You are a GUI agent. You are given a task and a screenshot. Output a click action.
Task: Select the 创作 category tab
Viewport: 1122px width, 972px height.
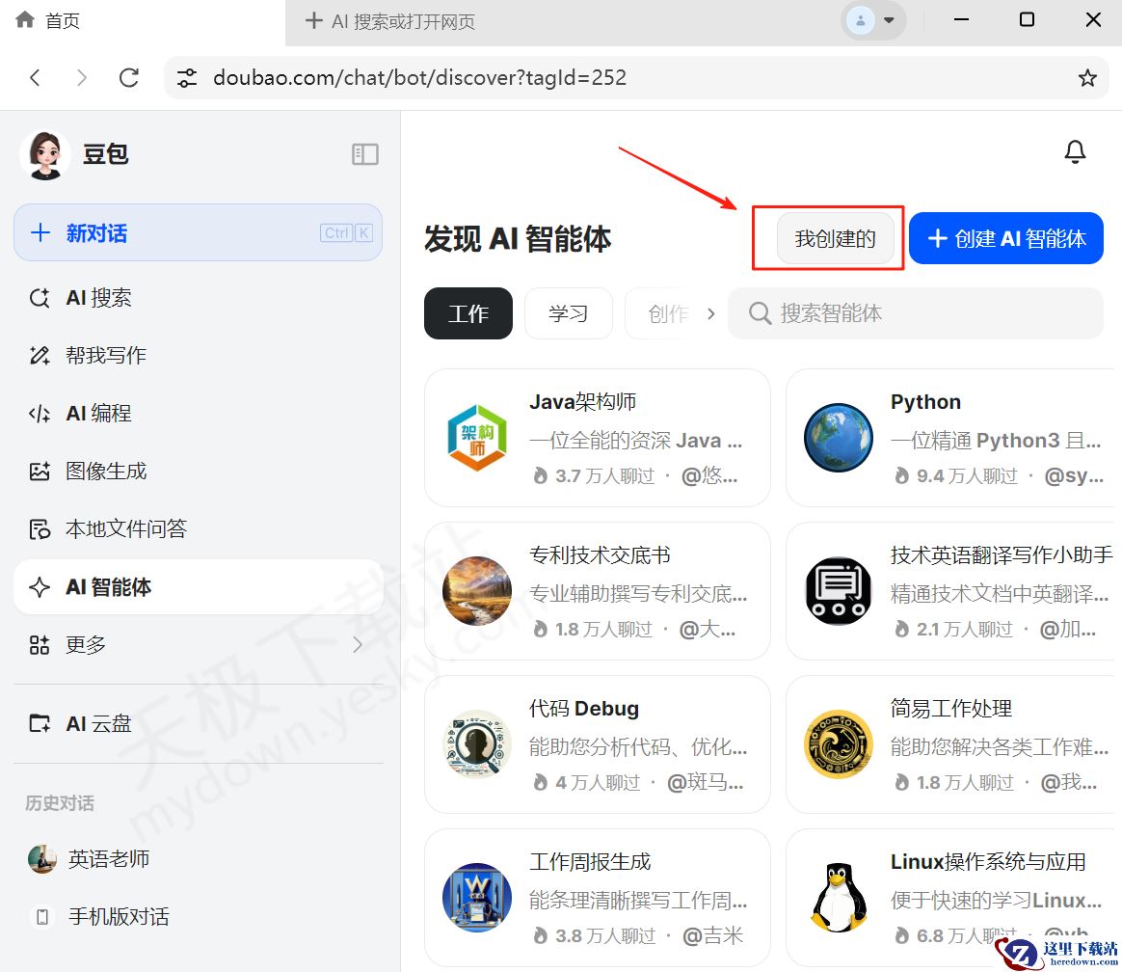pyautogui.click(x=662, y=313)
